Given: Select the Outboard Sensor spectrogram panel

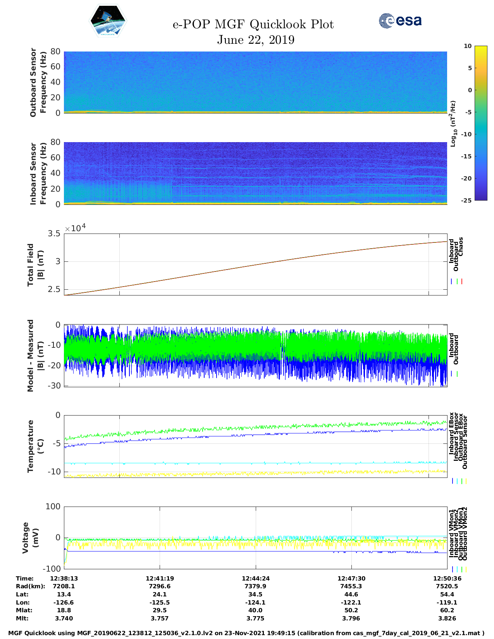Looking at the screenshot, I should [255, 81].
